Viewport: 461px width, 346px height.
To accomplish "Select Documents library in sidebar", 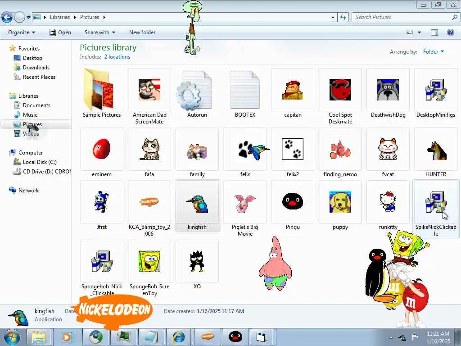I will pyautogui.click(x=36, y=105).
